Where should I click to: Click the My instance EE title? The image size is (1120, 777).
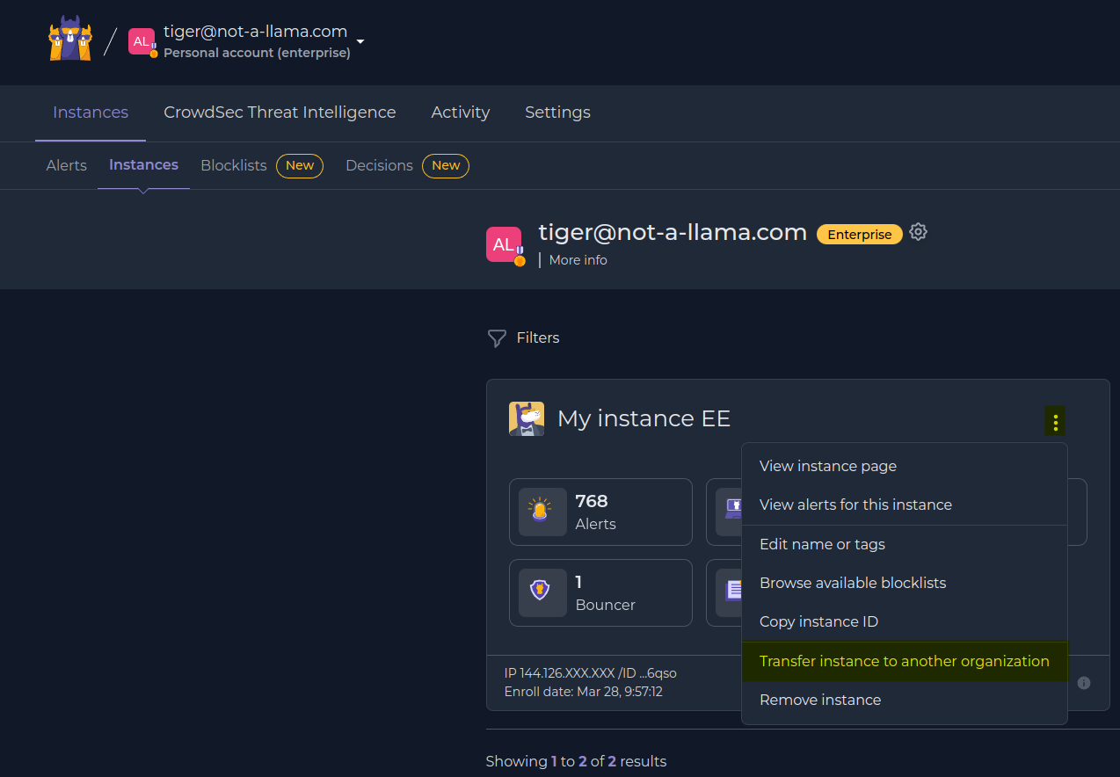(x=644, y=418)
